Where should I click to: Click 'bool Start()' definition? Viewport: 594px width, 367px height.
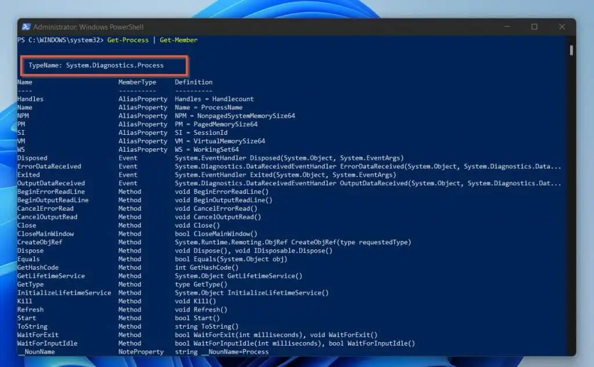pos(197,318)
